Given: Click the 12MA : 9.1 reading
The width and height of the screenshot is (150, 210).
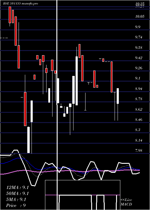Looking at the screenshot, I should (x=17, y=187).
